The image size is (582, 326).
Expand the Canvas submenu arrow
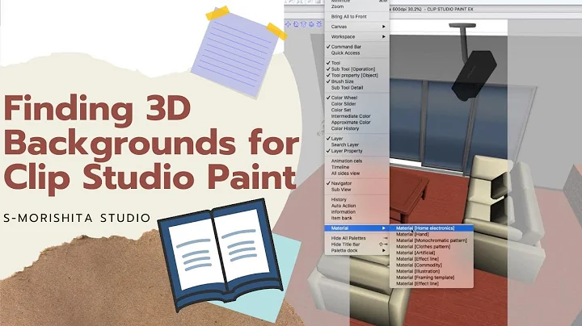384,27
